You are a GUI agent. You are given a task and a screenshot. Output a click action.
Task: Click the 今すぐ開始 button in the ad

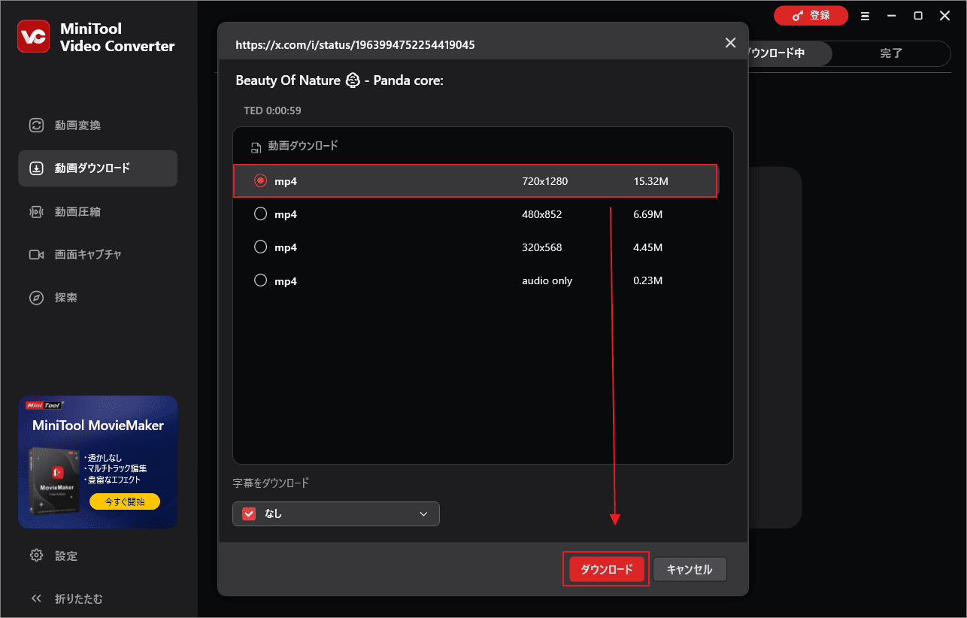tap(125, 501)
